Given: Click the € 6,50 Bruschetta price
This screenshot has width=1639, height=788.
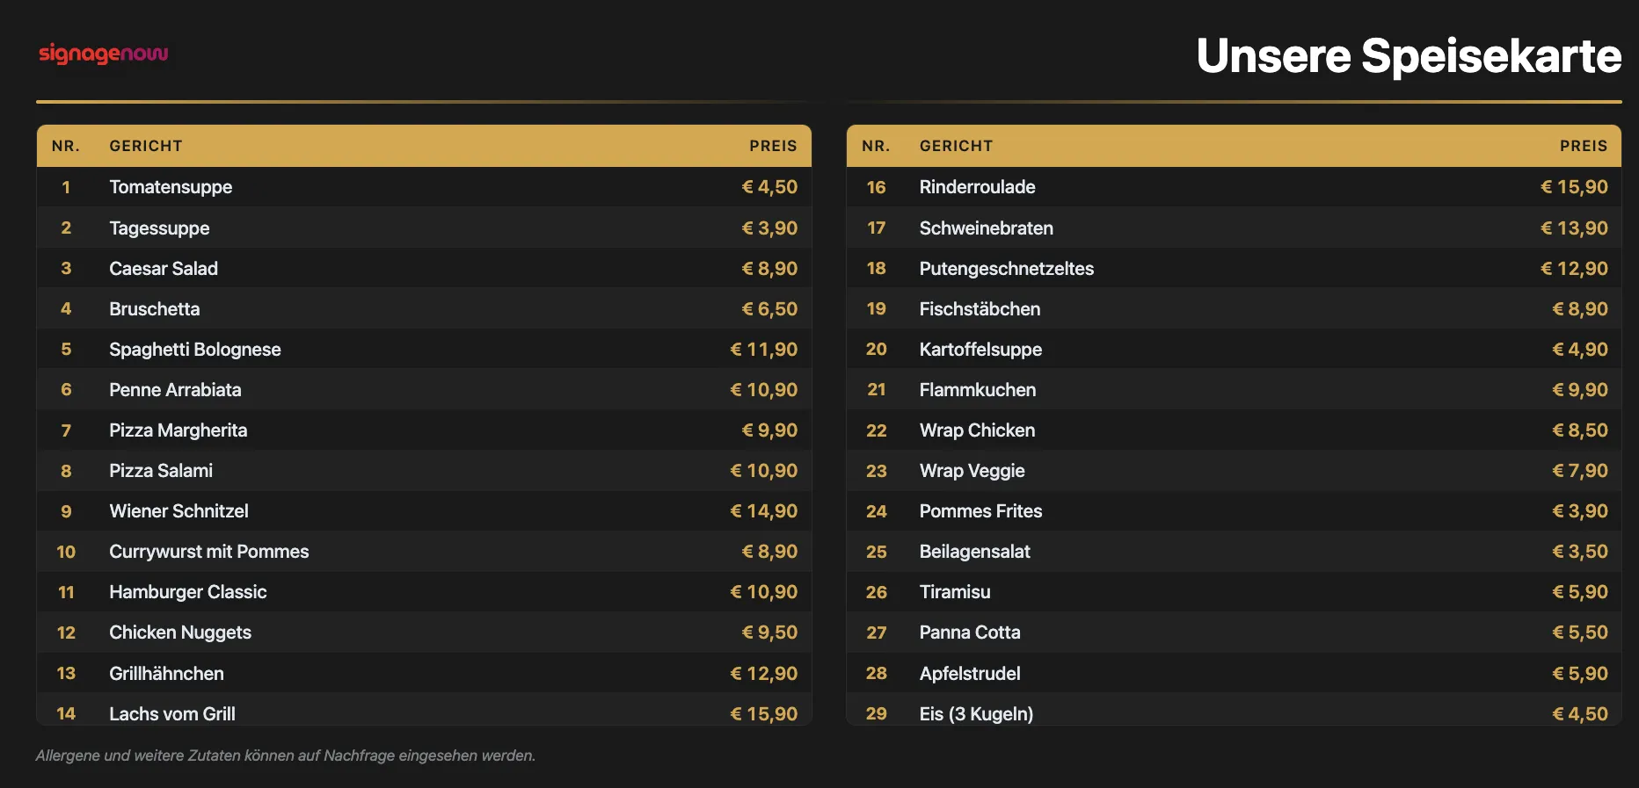Looking at the screenshot, I should pyautogui.click(x=769, y=309).
